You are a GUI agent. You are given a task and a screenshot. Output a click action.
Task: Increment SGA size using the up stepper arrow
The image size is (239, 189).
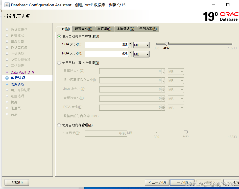130,44
